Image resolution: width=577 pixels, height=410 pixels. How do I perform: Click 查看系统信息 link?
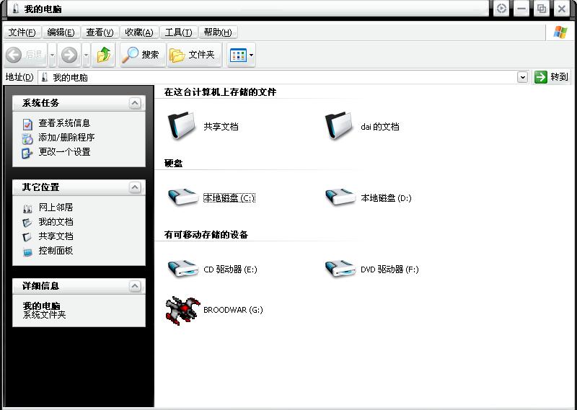pos(64,123)
